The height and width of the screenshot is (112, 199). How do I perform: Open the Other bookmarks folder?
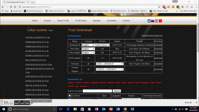[189, 11]
